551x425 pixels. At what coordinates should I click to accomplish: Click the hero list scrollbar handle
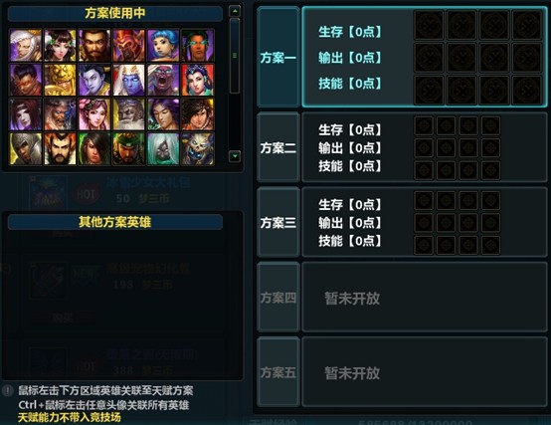235,56
